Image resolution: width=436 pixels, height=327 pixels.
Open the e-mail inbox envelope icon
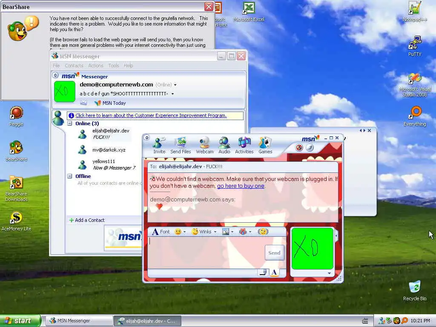(x=84, y=103)
